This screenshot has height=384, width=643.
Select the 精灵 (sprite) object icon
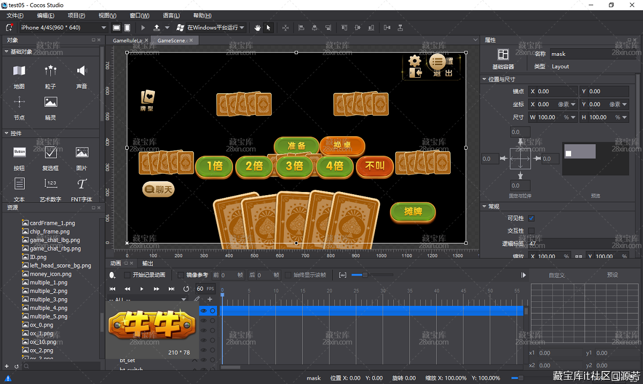click(x=50, y=102)
